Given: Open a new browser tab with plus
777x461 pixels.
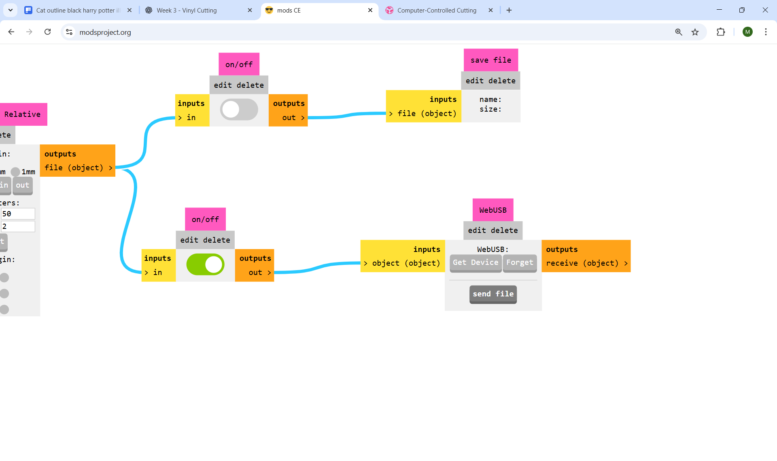Looking at the screenshot, I should [509, 10].
